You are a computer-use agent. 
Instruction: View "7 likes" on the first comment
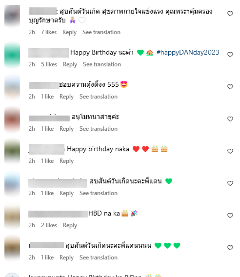coord(49,32)
